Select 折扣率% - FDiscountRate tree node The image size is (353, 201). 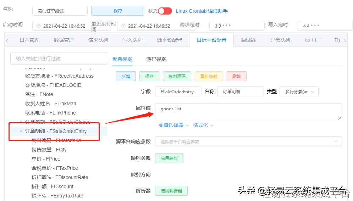point(60,177)
